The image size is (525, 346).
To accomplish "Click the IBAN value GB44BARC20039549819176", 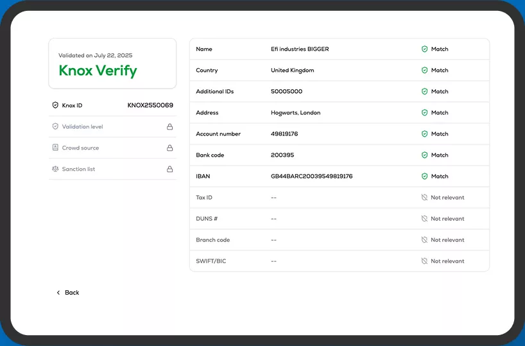I will click(311, 176).
